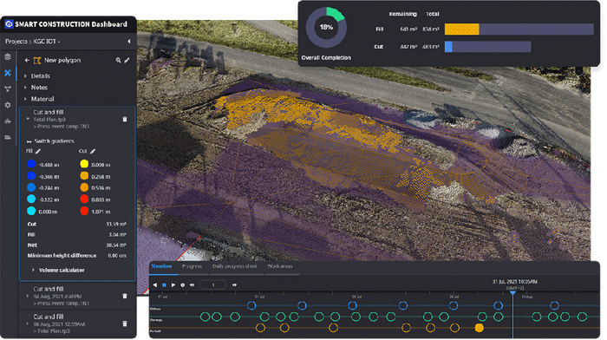
Task: Click the Cut volume value 33.59 m³
Action: click(x=116, y=225)
